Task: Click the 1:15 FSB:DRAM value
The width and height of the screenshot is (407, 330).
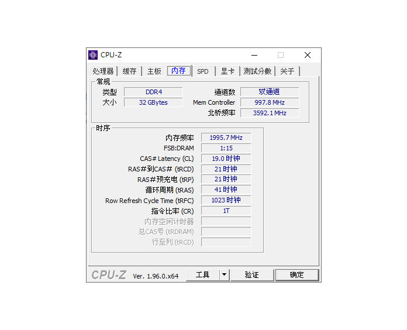Action: click(x=226, y=148)
